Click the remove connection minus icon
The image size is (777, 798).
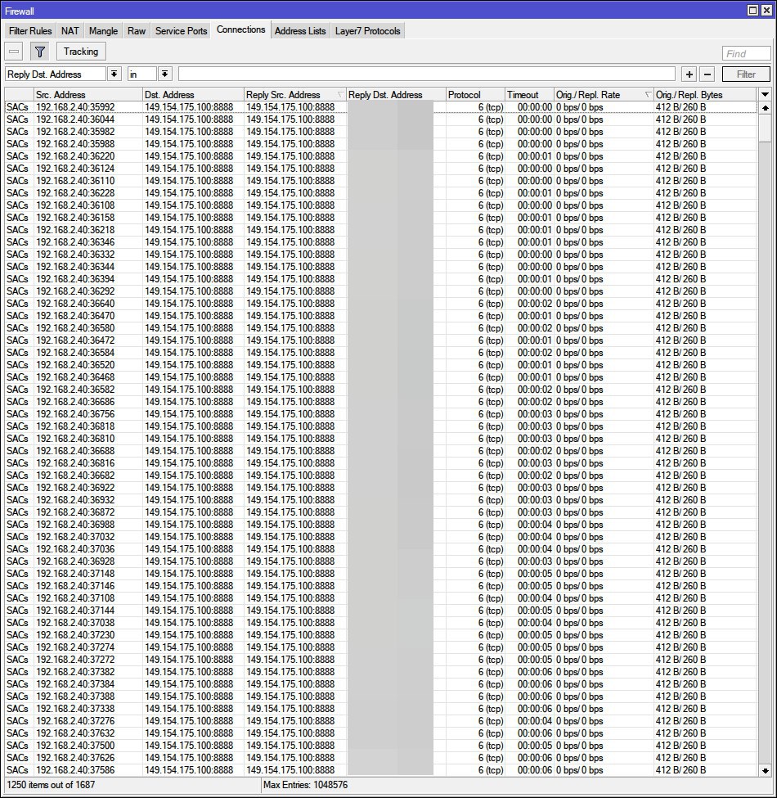(x=15, y=52)
